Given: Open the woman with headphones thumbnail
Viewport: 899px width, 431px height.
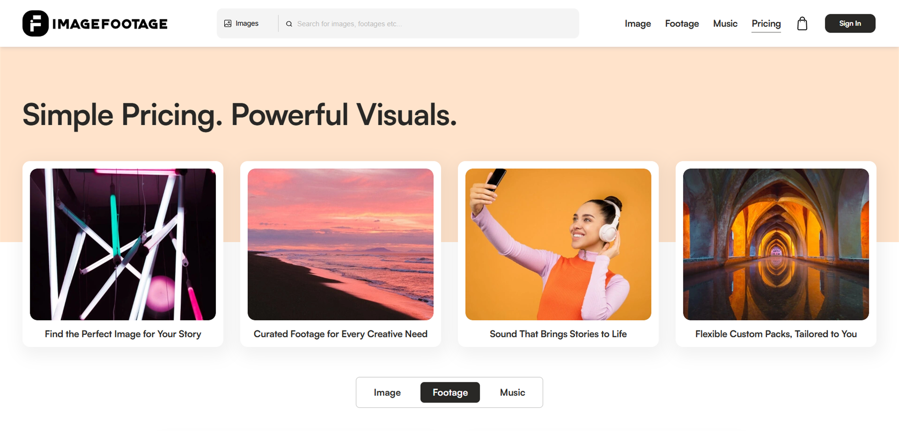Looking at the screenshot, I should tap(558, 244).
